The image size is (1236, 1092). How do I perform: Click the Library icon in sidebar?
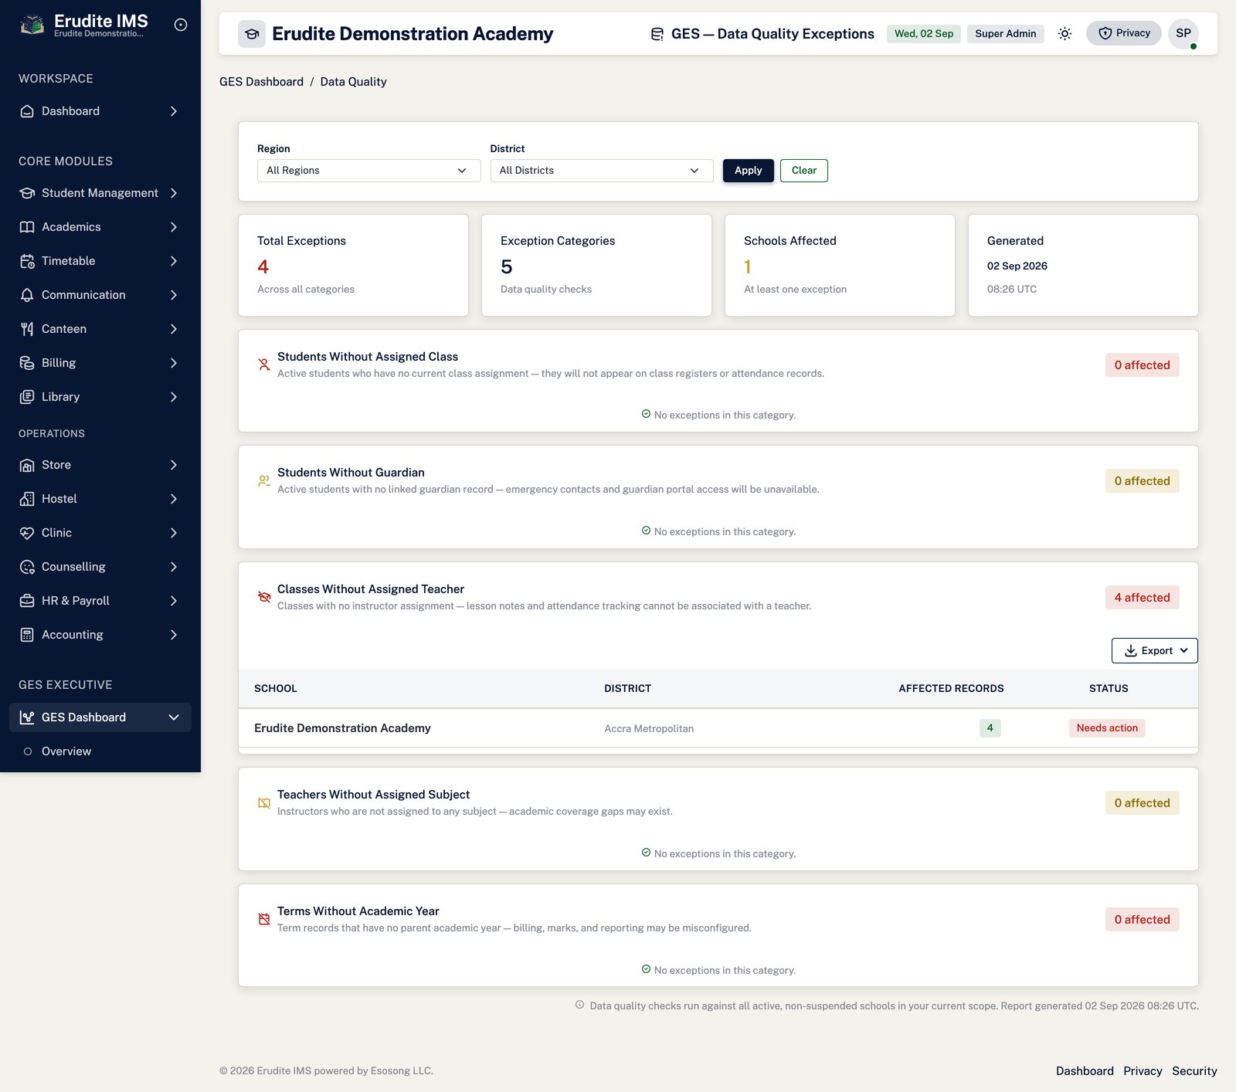tap(27, 397)
